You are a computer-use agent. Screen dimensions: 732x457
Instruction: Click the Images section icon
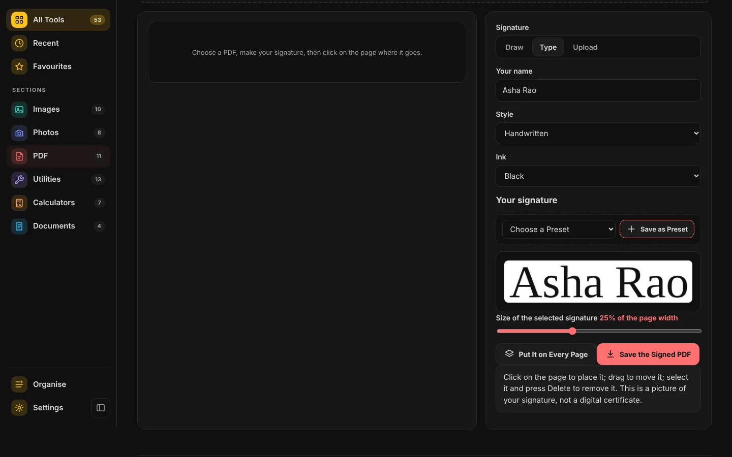(19, 109)
